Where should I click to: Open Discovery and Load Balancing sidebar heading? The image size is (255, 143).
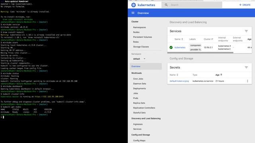coord(146,118)
